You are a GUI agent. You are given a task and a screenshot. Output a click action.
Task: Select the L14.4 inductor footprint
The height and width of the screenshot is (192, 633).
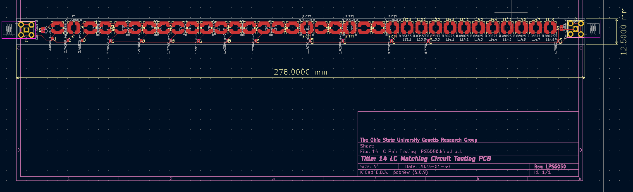[x=492, y=28]
